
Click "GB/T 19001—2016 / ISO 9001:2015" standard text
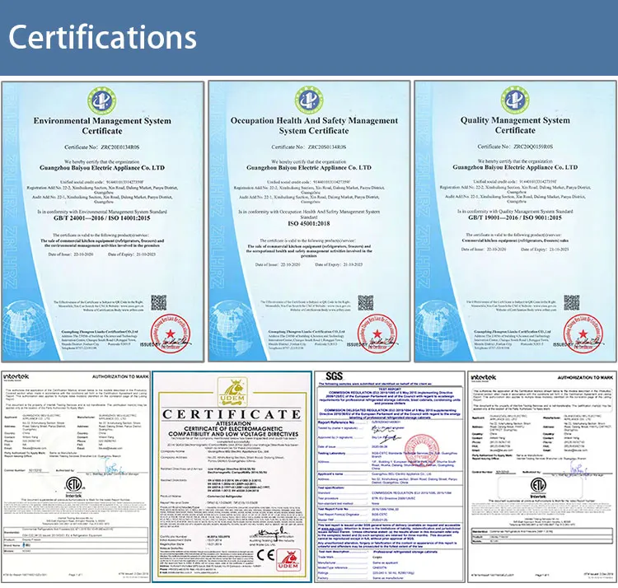click(x=515, y=217)
